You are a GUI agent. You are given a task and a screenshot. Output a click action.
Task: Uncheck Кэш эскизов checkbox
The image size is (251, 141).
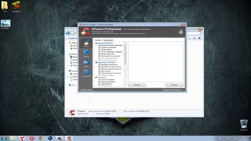coord(99,71)
